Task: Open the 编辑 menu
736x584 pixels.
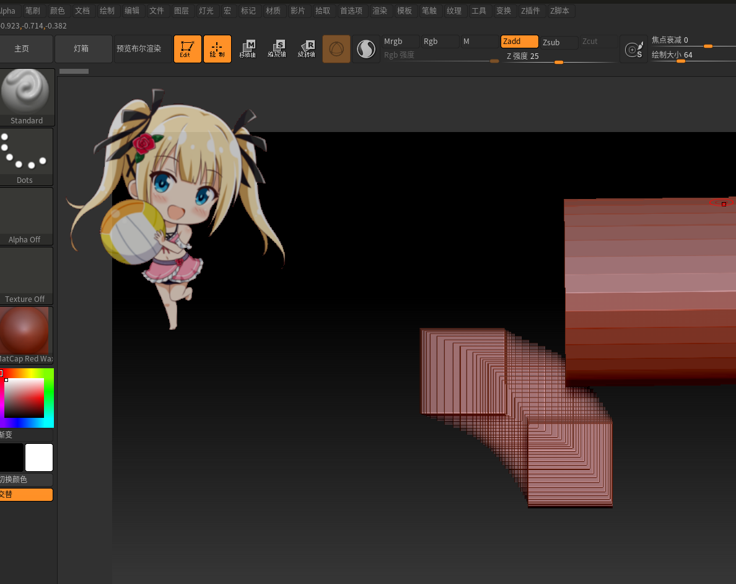Action: [133, 11]
